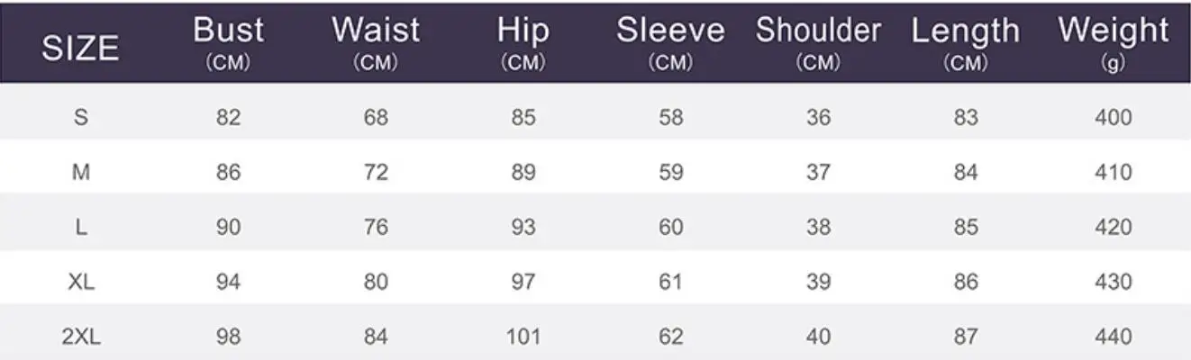Click the Shoulder column header
Viewport: 1191px width, 360px height.
pyautogui.click(x=817, y=31)
